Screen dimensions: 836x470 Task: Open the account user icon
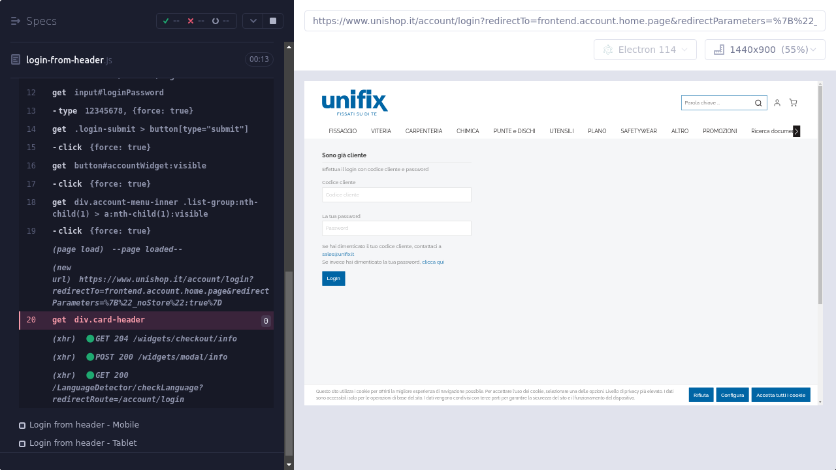coord(777,102)
